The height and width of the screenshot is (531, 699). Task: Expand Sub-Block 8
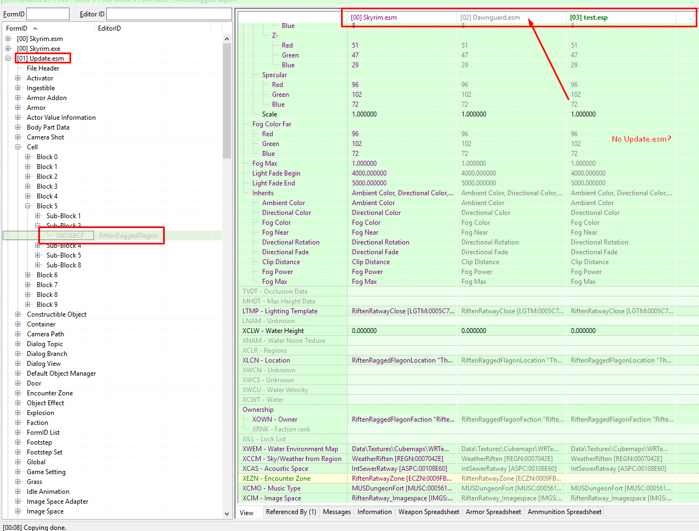pos(38,265)
